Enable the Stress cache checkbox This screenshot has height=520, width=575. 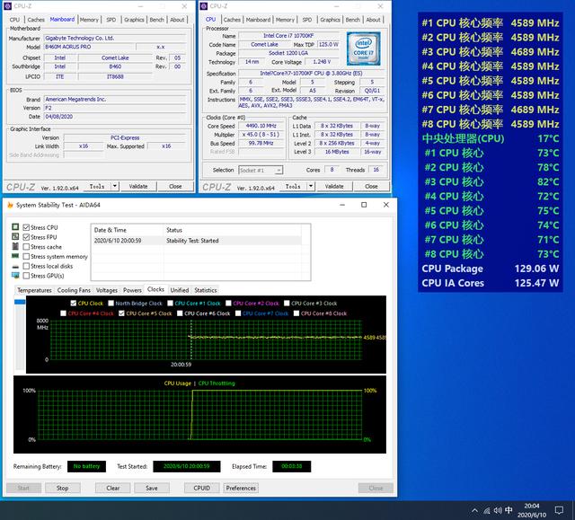point(26,247)
